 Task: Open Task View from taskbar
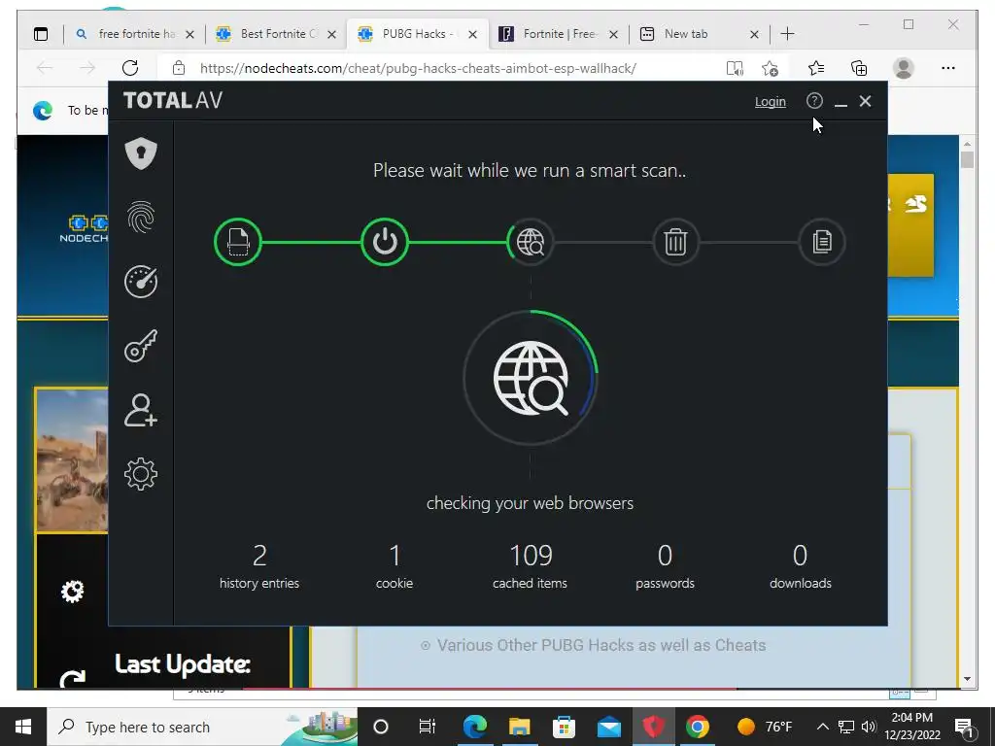coord(428,727)
